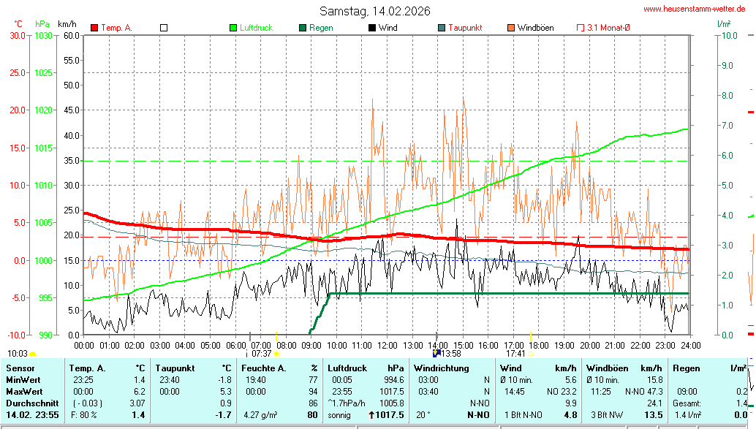Click the black Wind legend square

coord(372,28)
